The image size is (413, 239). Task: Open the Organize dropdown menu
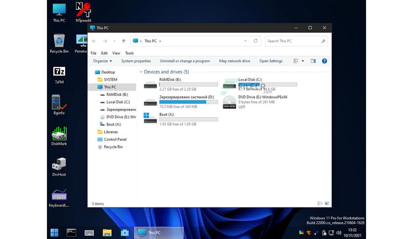pyautogui.click(x=102, y=61)
